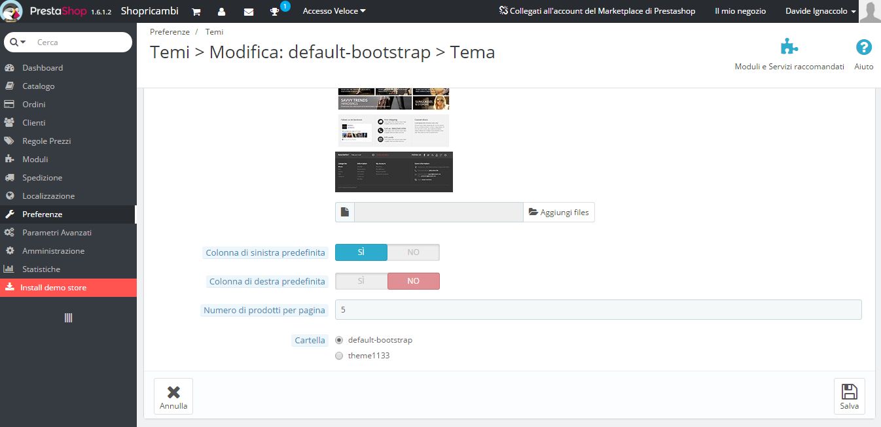Set Colonna di destra predefinita to SÌ
This screenshot has height=427, width=881.
pyautogui.click(x=361, y=281)
